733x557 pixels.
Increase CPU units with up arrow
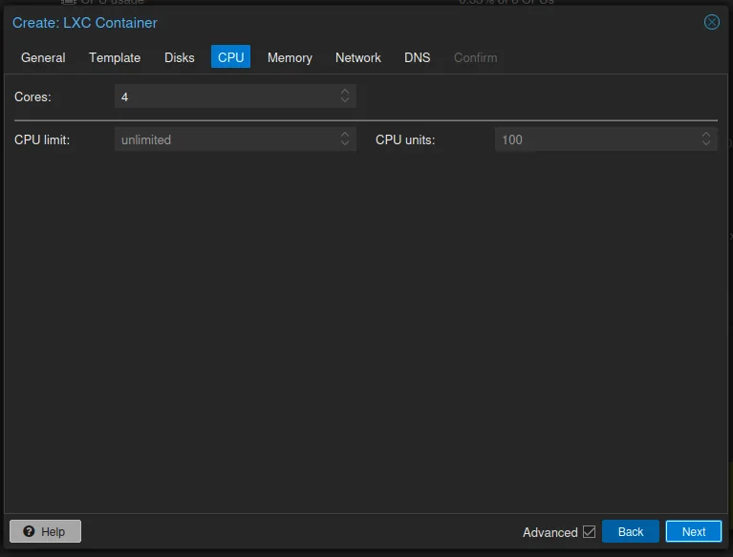point(706,135)
